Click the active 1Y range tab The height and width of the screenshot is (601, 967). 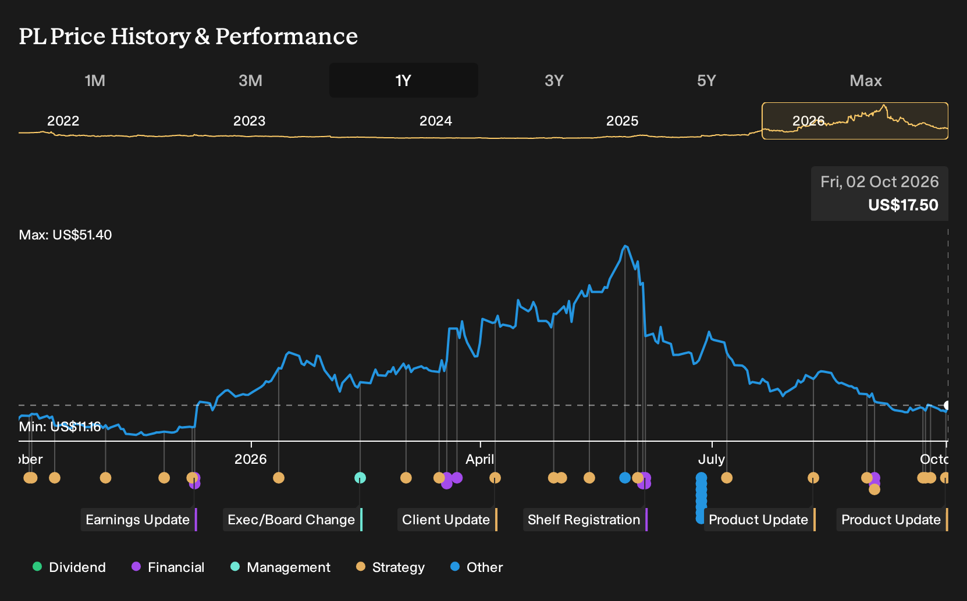tap(404, 80)
